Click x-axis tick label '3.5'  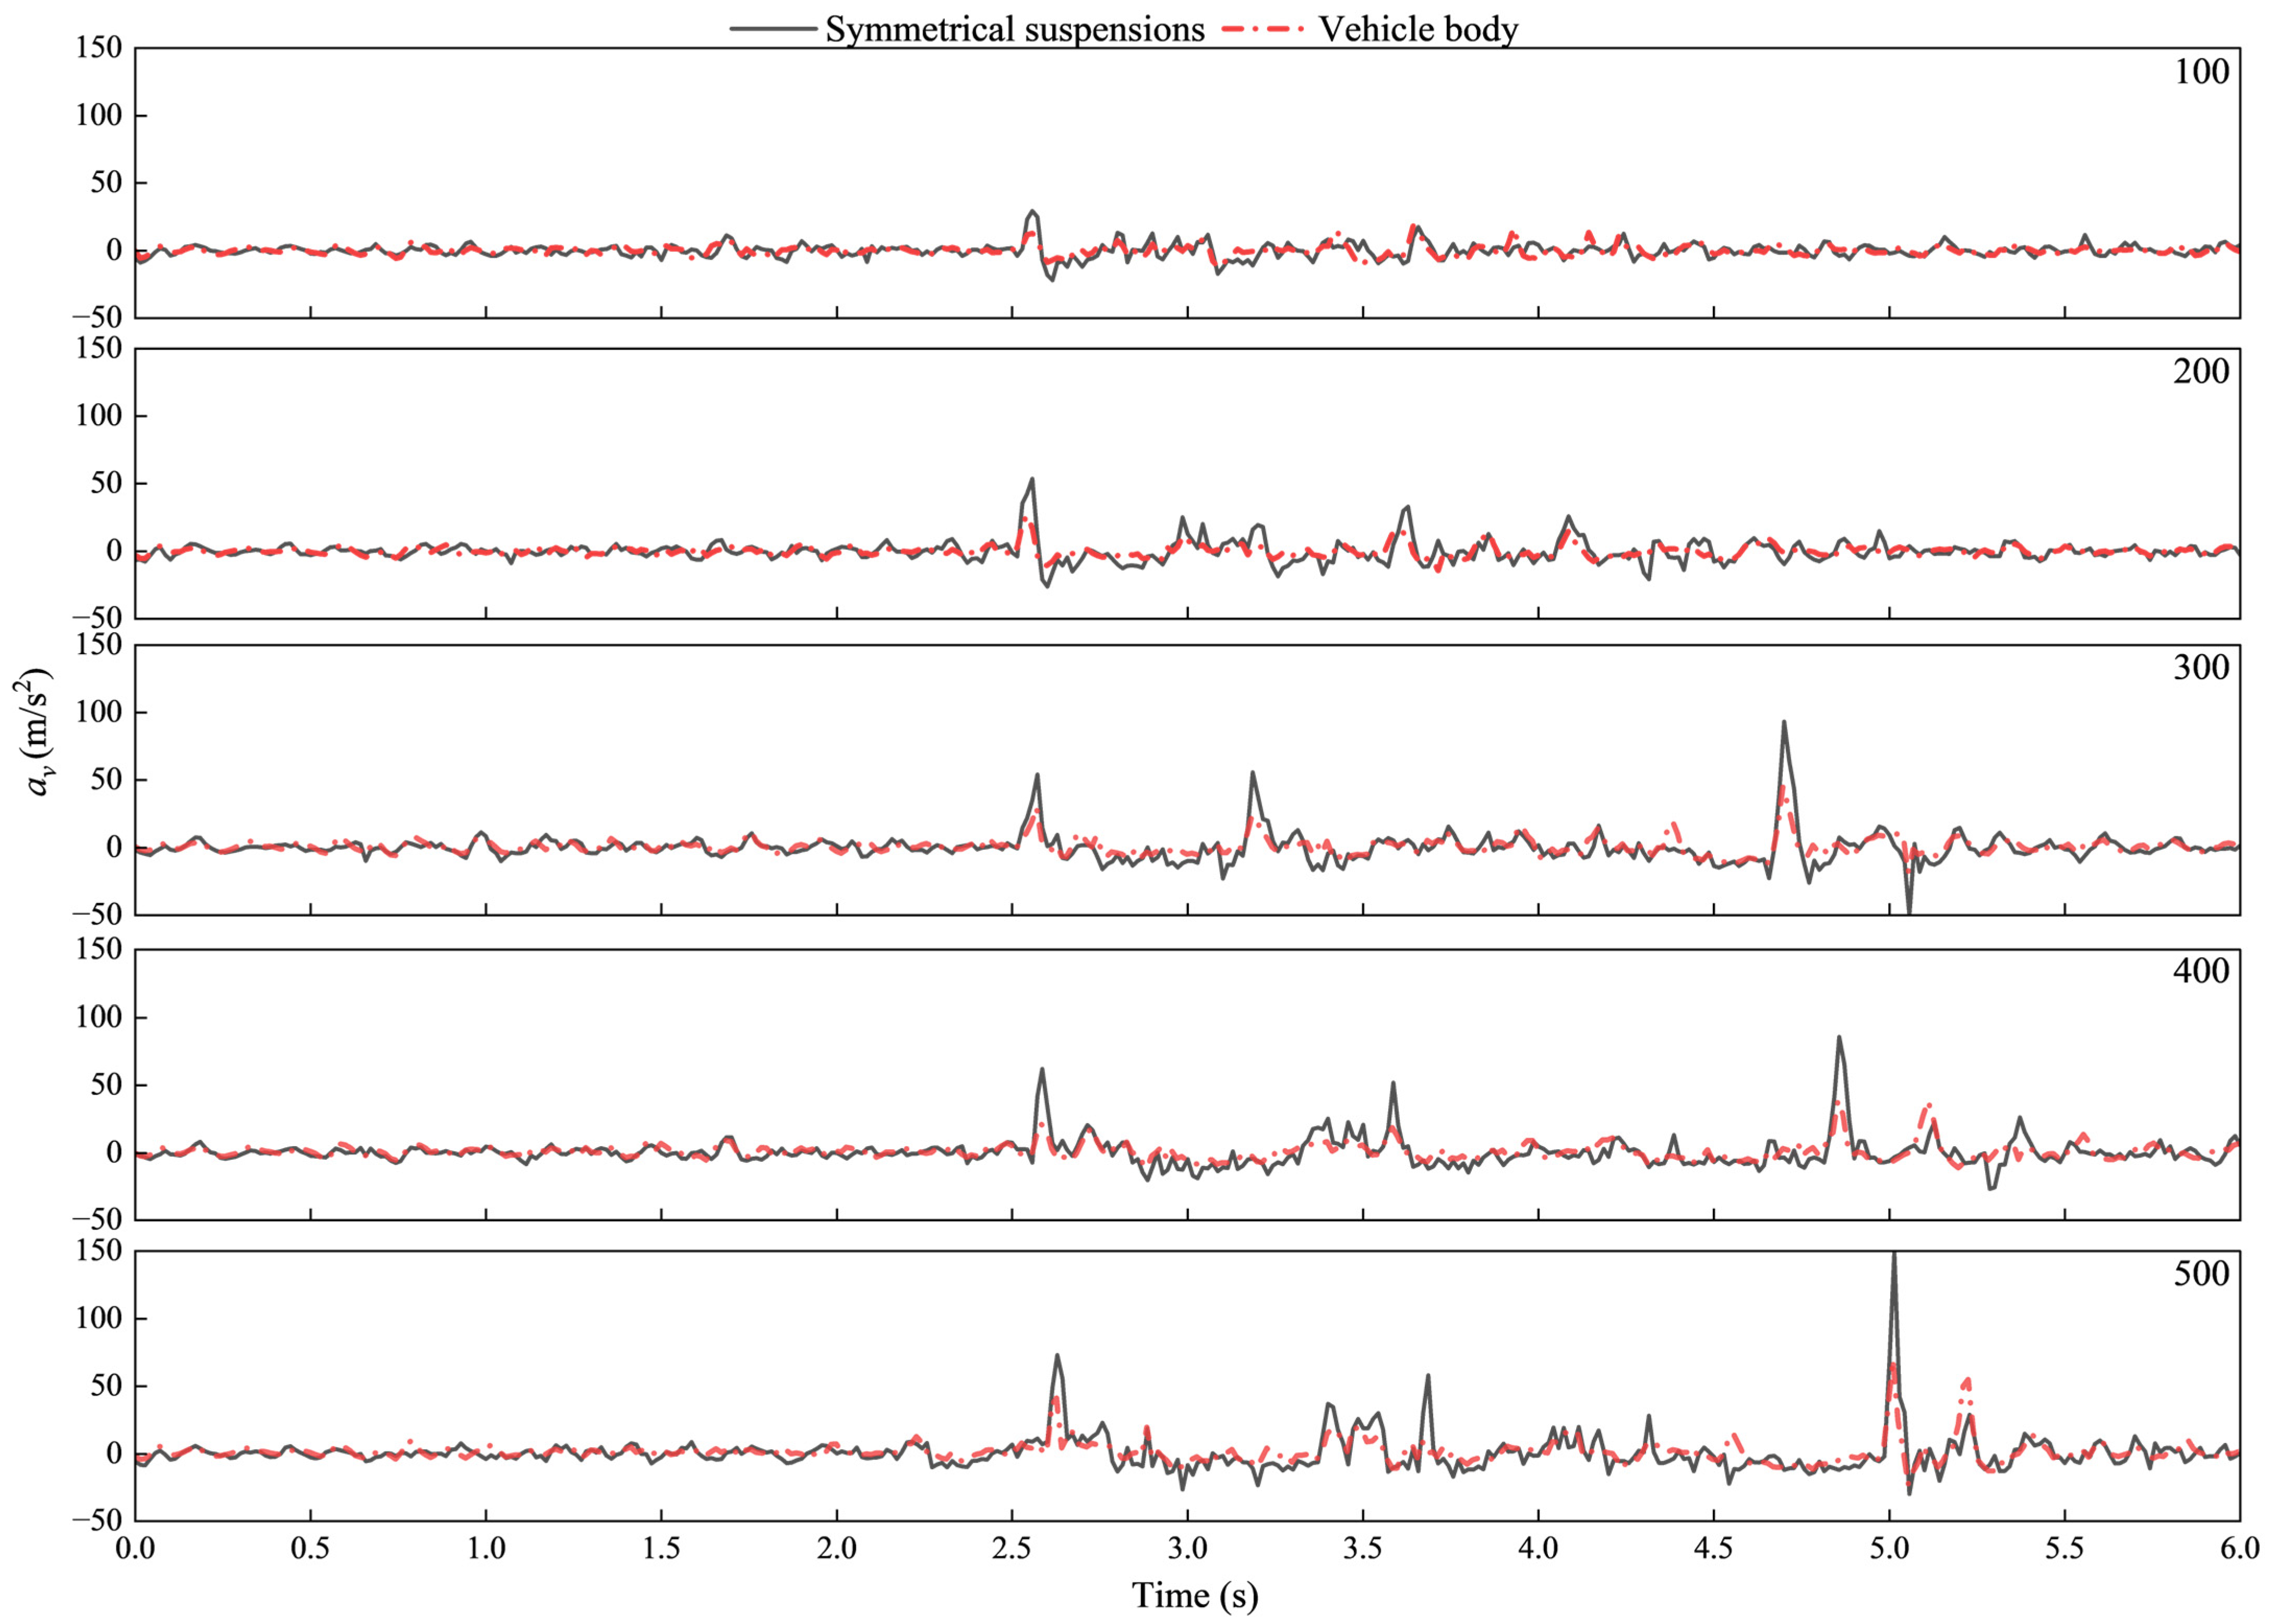tap(1363, 1548)
